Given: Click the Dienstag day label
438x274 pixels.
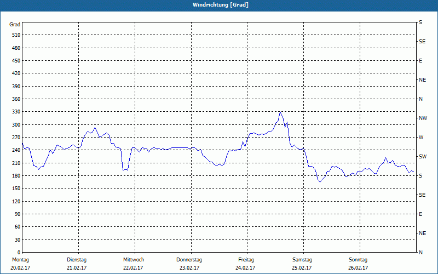Looking at the screenshot, I should click(77, 260).
